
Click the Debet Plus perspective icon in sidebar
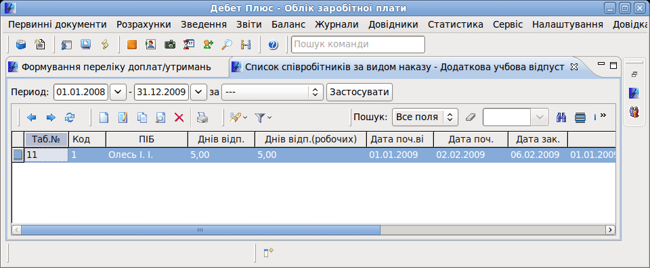(634, 93)
